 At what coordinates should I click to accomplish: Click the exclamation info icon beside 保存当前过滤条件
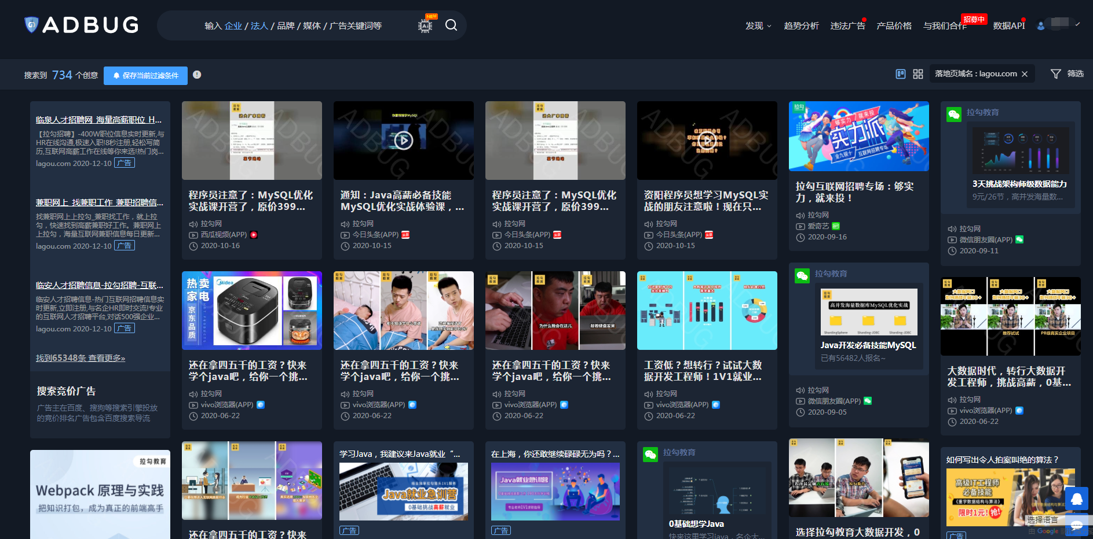point(198,75)
